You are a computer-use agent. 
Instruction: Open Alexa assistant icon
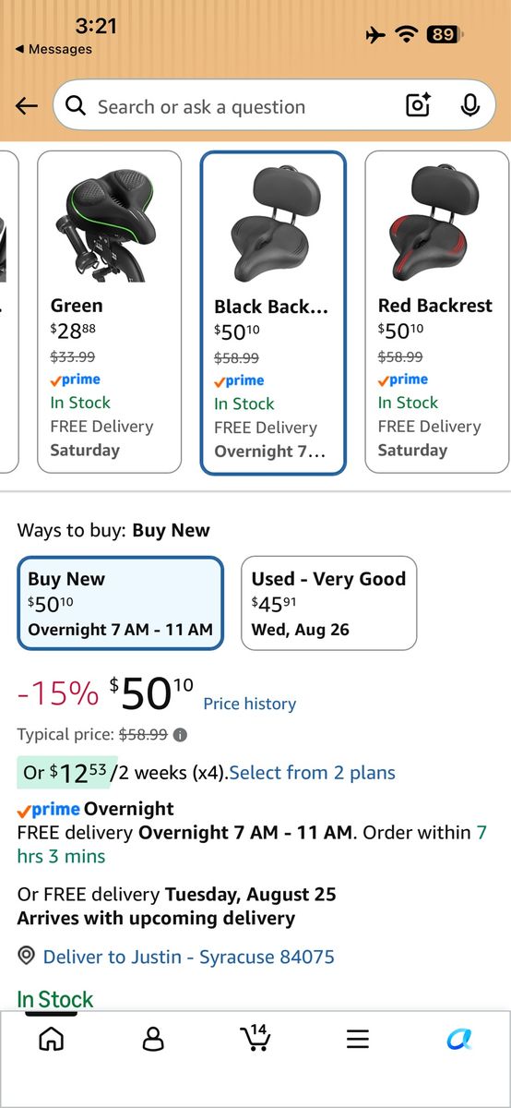pyautogui.click(x=459, y=1039)
